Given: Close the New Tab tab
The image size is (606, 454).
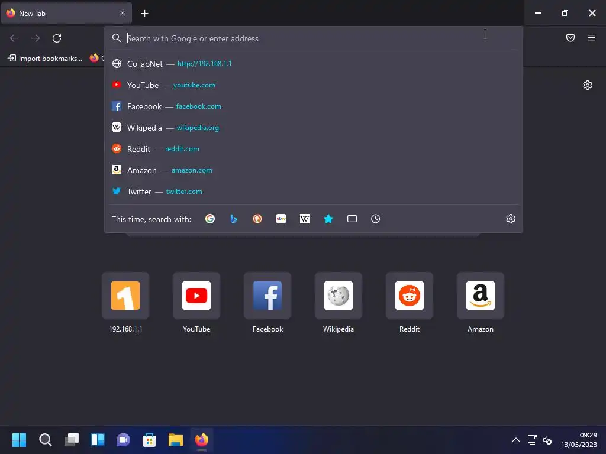Looking at the screenshot, I should point(123,13).
